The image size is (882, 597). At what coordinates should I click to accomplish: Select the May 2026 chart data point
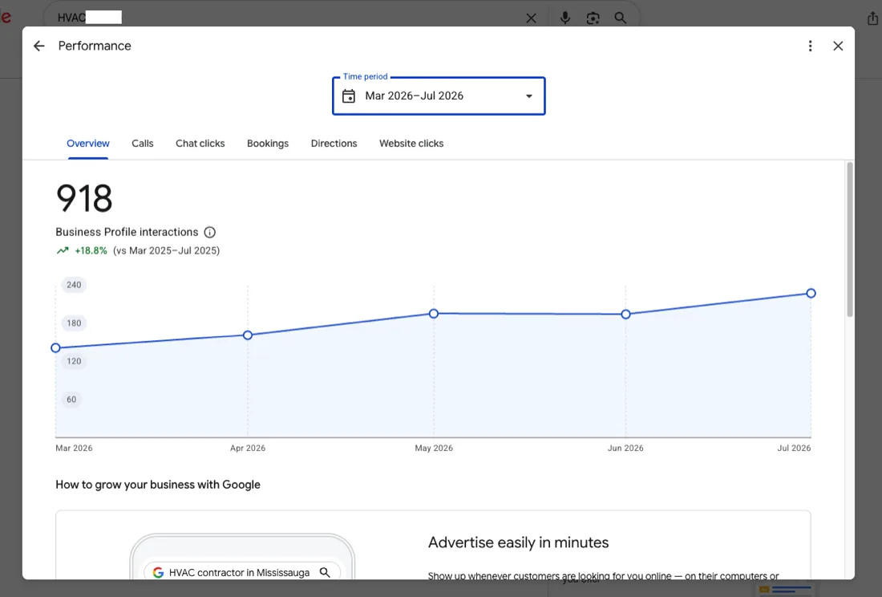pyautogui.click(x=434, y=314)
